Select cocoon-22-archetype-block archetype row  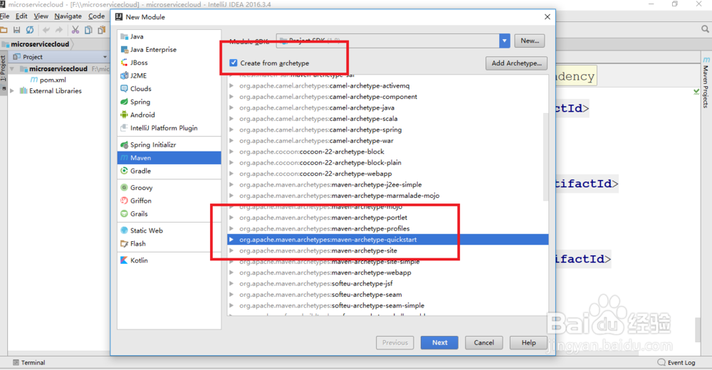pyautogui.click(x=388, y=152)
